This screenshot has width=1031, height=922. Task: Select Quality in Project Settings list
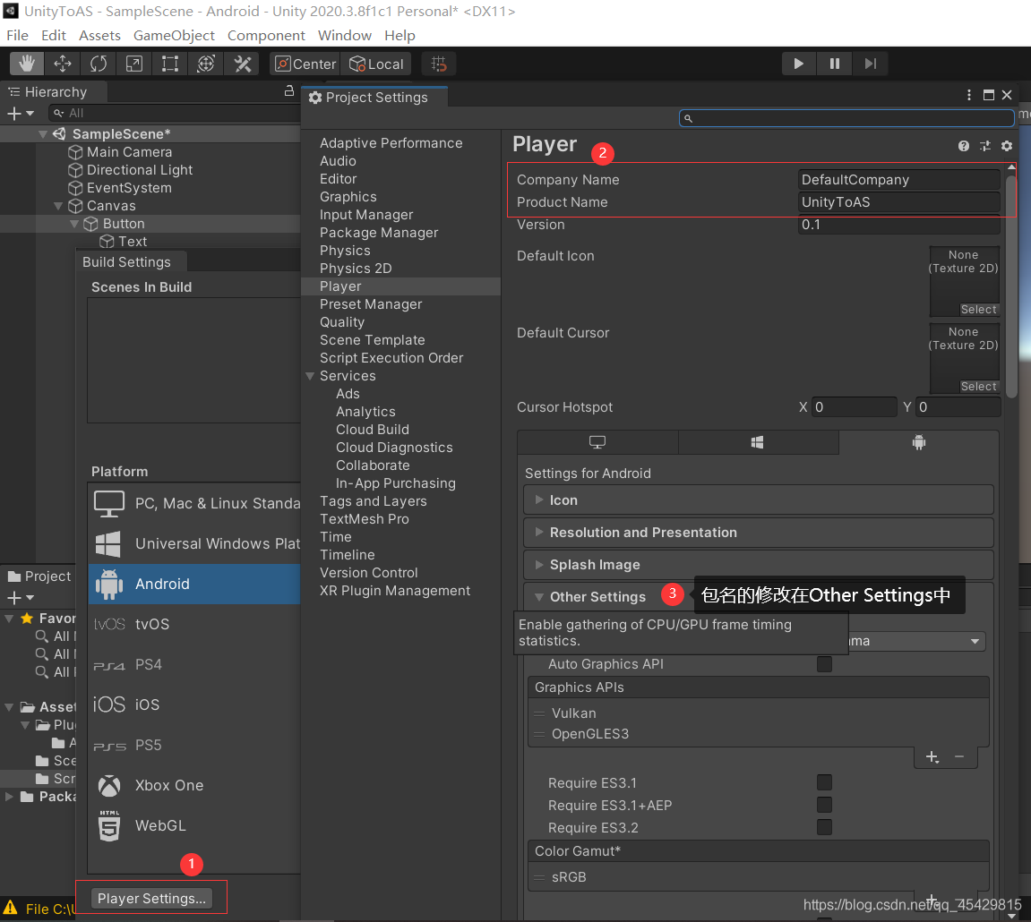pyautogui.click(x=342, y=322)
